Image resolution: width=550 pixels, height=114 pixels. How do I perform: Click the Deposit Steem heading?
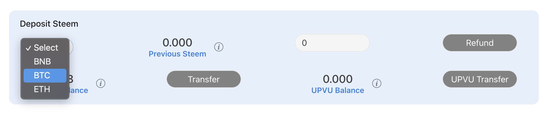point(49,24)
